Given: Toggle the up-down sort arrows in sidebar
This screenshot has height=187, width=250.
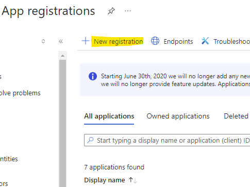Looking at the screenshot, I should coord(43,41).
